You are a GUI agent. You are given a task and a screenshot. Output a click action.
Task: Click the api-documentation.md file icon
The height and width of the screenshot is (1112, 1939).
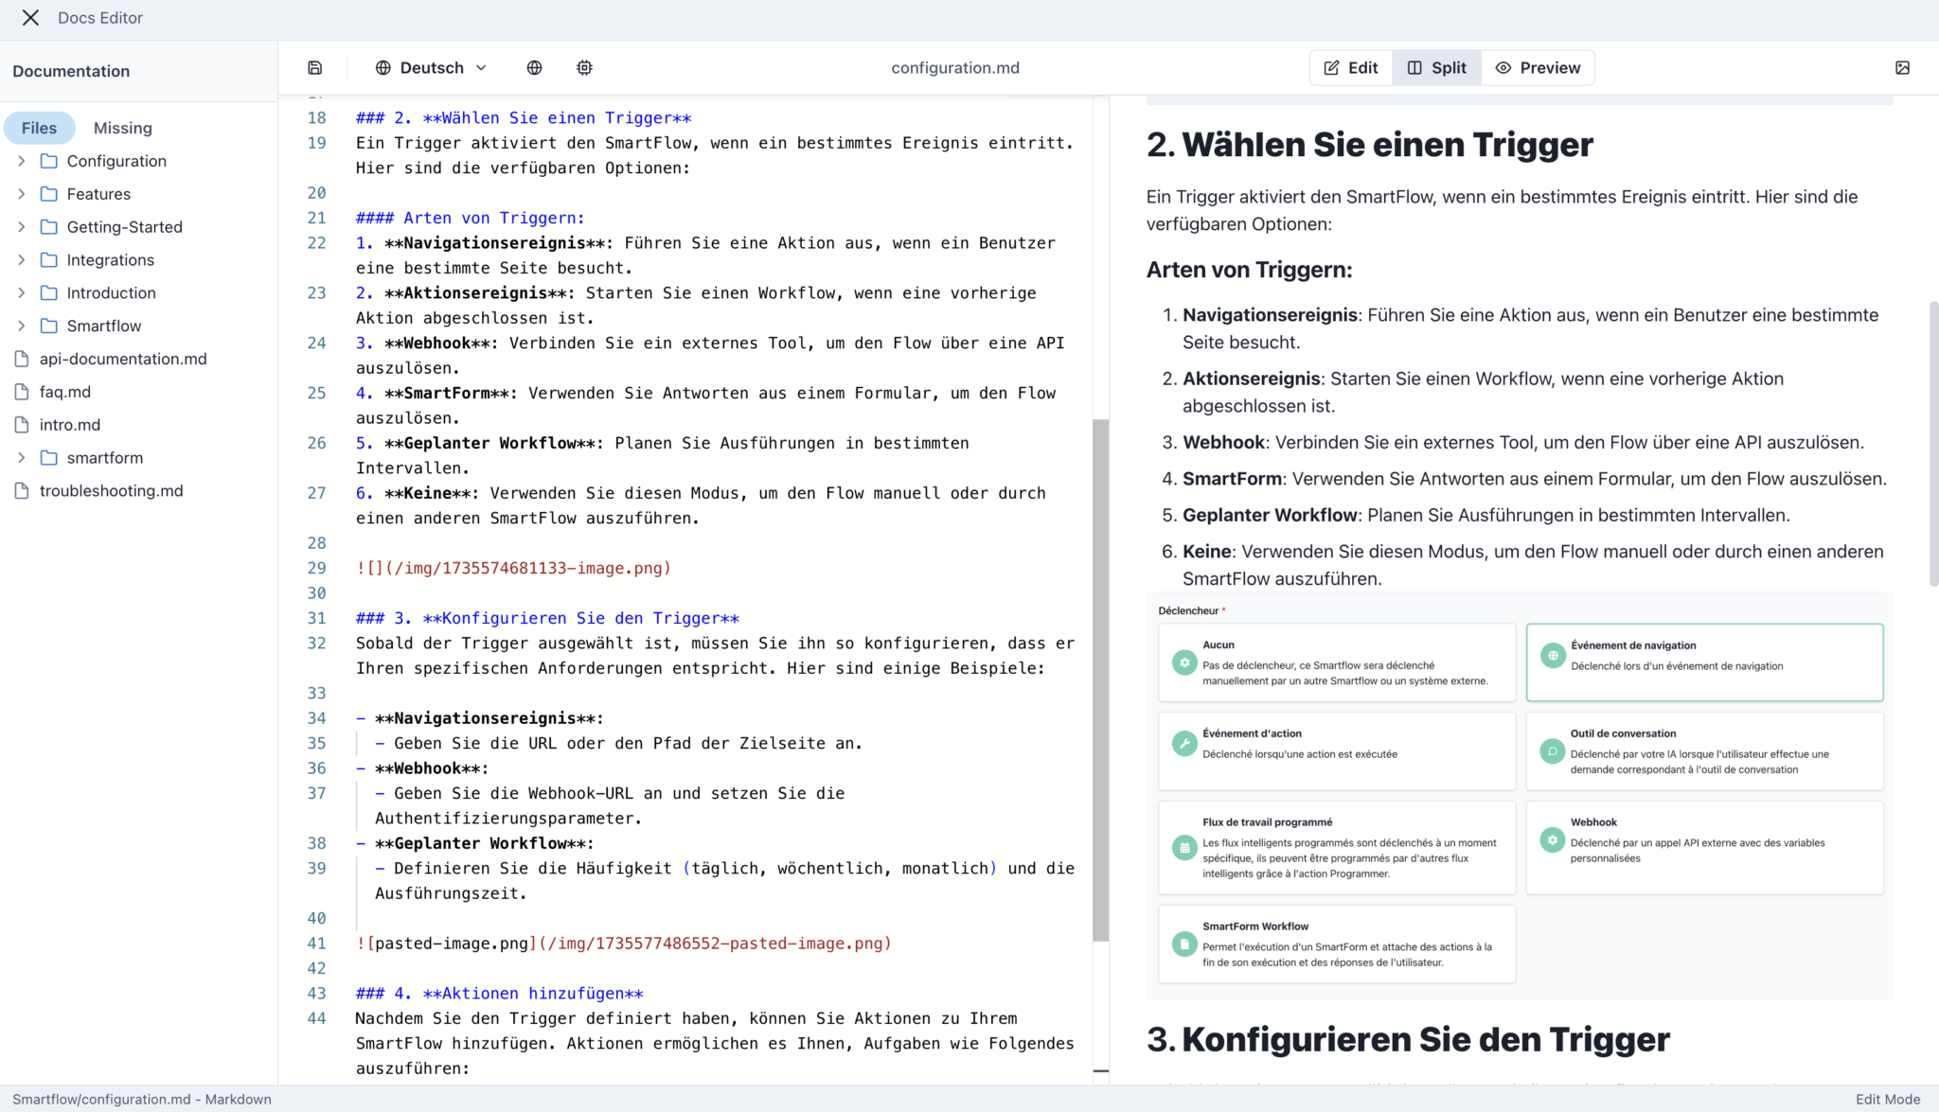click(21, 359)
